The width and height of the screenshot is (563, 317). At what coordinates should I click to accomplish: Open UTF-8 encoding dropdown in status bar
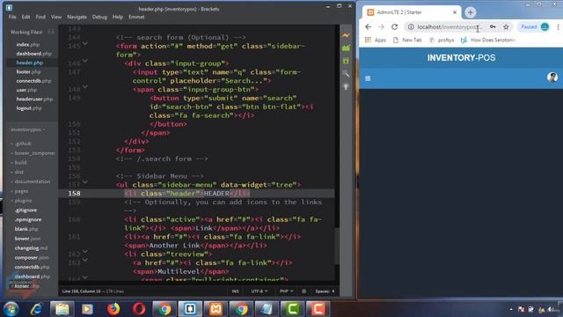[260, 291]
